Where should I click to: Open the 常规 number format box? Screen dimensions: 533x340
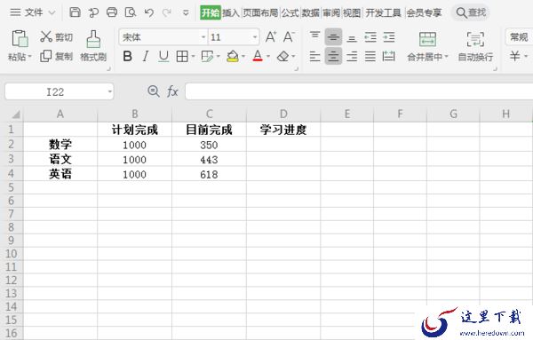(x=519, y=36)
